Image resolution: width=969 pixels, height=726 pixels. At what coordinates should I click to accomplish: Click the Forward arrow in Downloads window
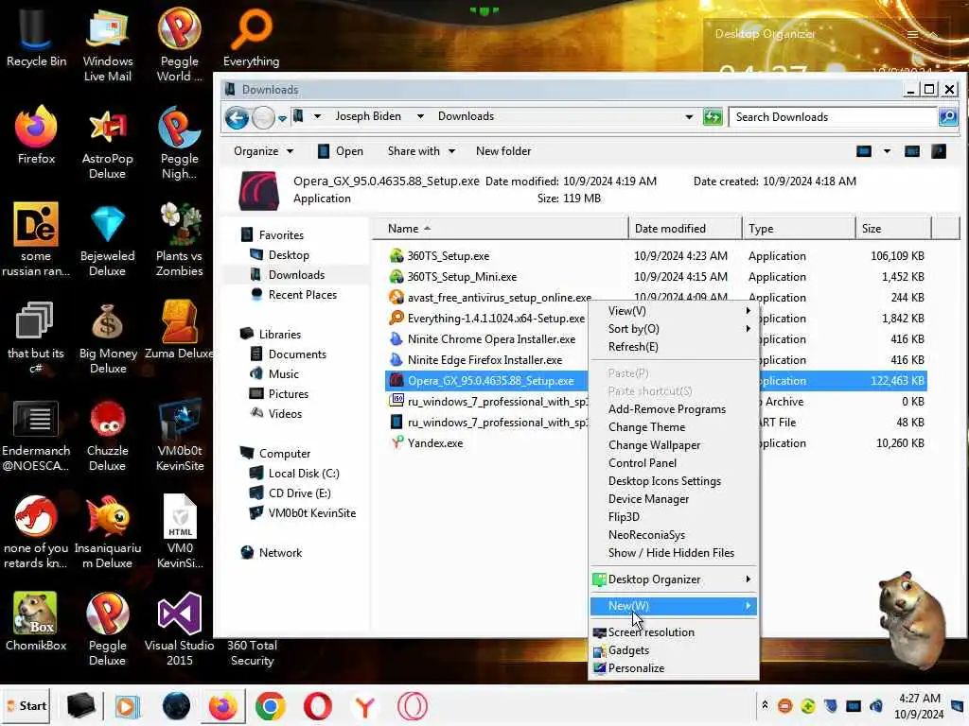pyautogui.click(x=263, y=117)
